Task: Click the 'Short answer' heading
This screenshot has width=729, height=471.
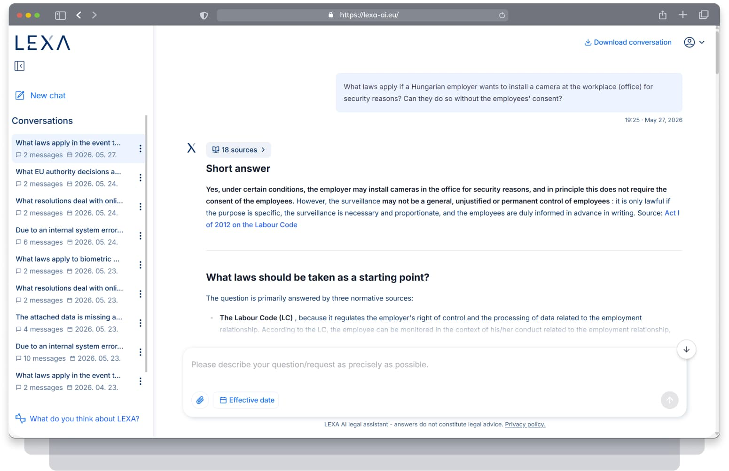Action: click(x=238, y=169)
